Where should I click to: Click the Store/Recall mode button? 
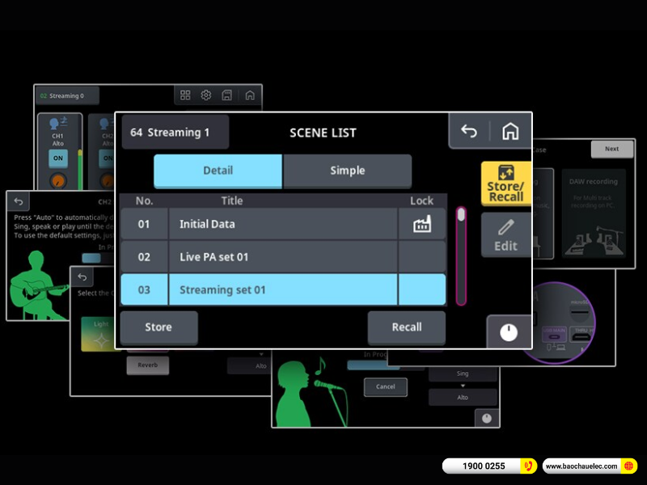pyautogui.click(x=506, y=183)
